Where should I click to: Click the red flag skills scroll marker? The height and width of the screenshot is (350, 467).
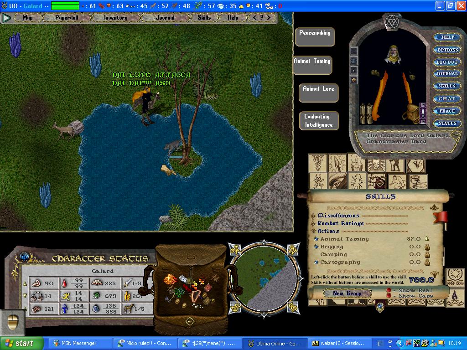coord(440,216)
